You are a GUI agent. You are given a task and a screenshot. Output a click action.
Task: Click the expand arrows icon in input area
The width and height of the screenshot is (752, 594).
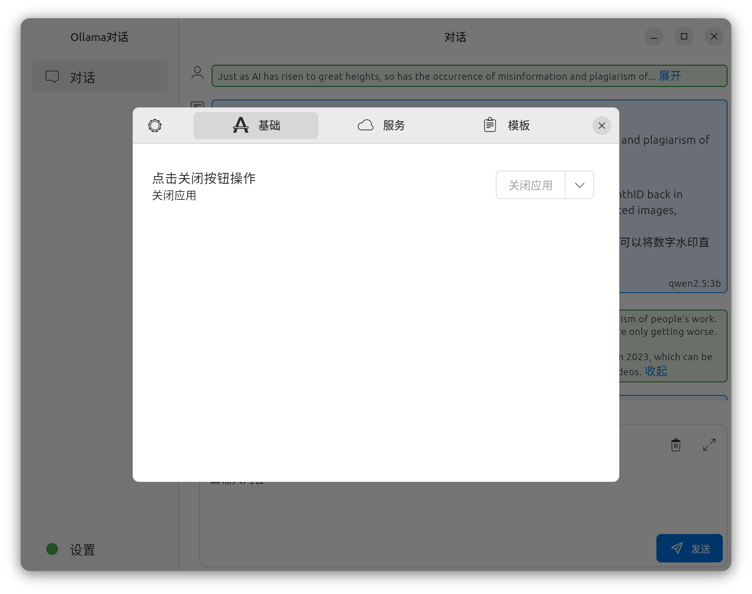click(709, 445)
